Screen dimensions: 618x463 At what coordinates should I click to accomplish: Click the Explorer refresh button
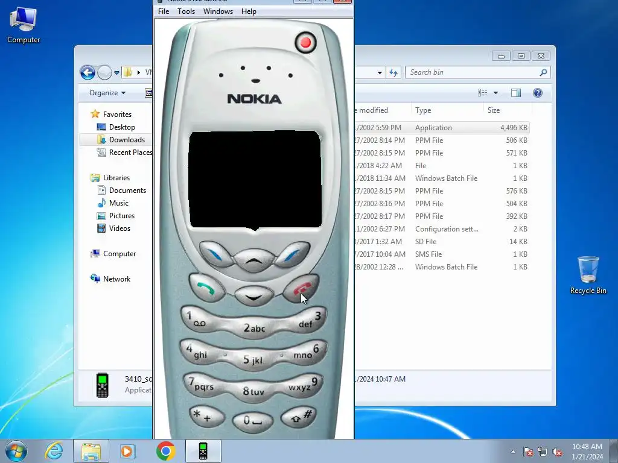[393, 73]
